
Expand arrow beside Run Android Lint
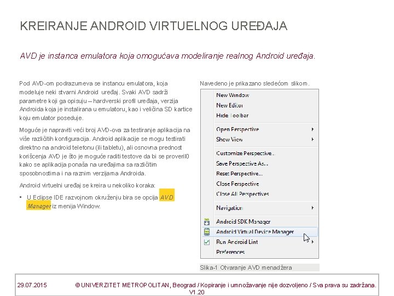pyautogui.click(x=313, y=242)
